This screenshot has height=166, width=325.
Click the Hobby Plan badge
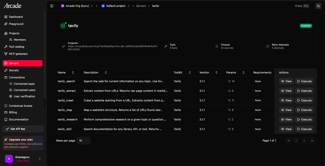[22, 161]
